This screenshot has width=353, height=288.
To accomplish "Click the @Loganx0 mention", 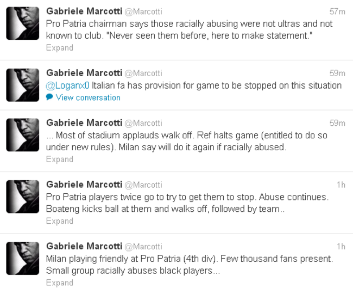I will click(x=67, y=85).
